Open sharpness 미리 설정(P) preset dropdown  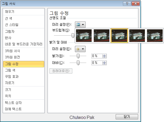click(80, 25)
